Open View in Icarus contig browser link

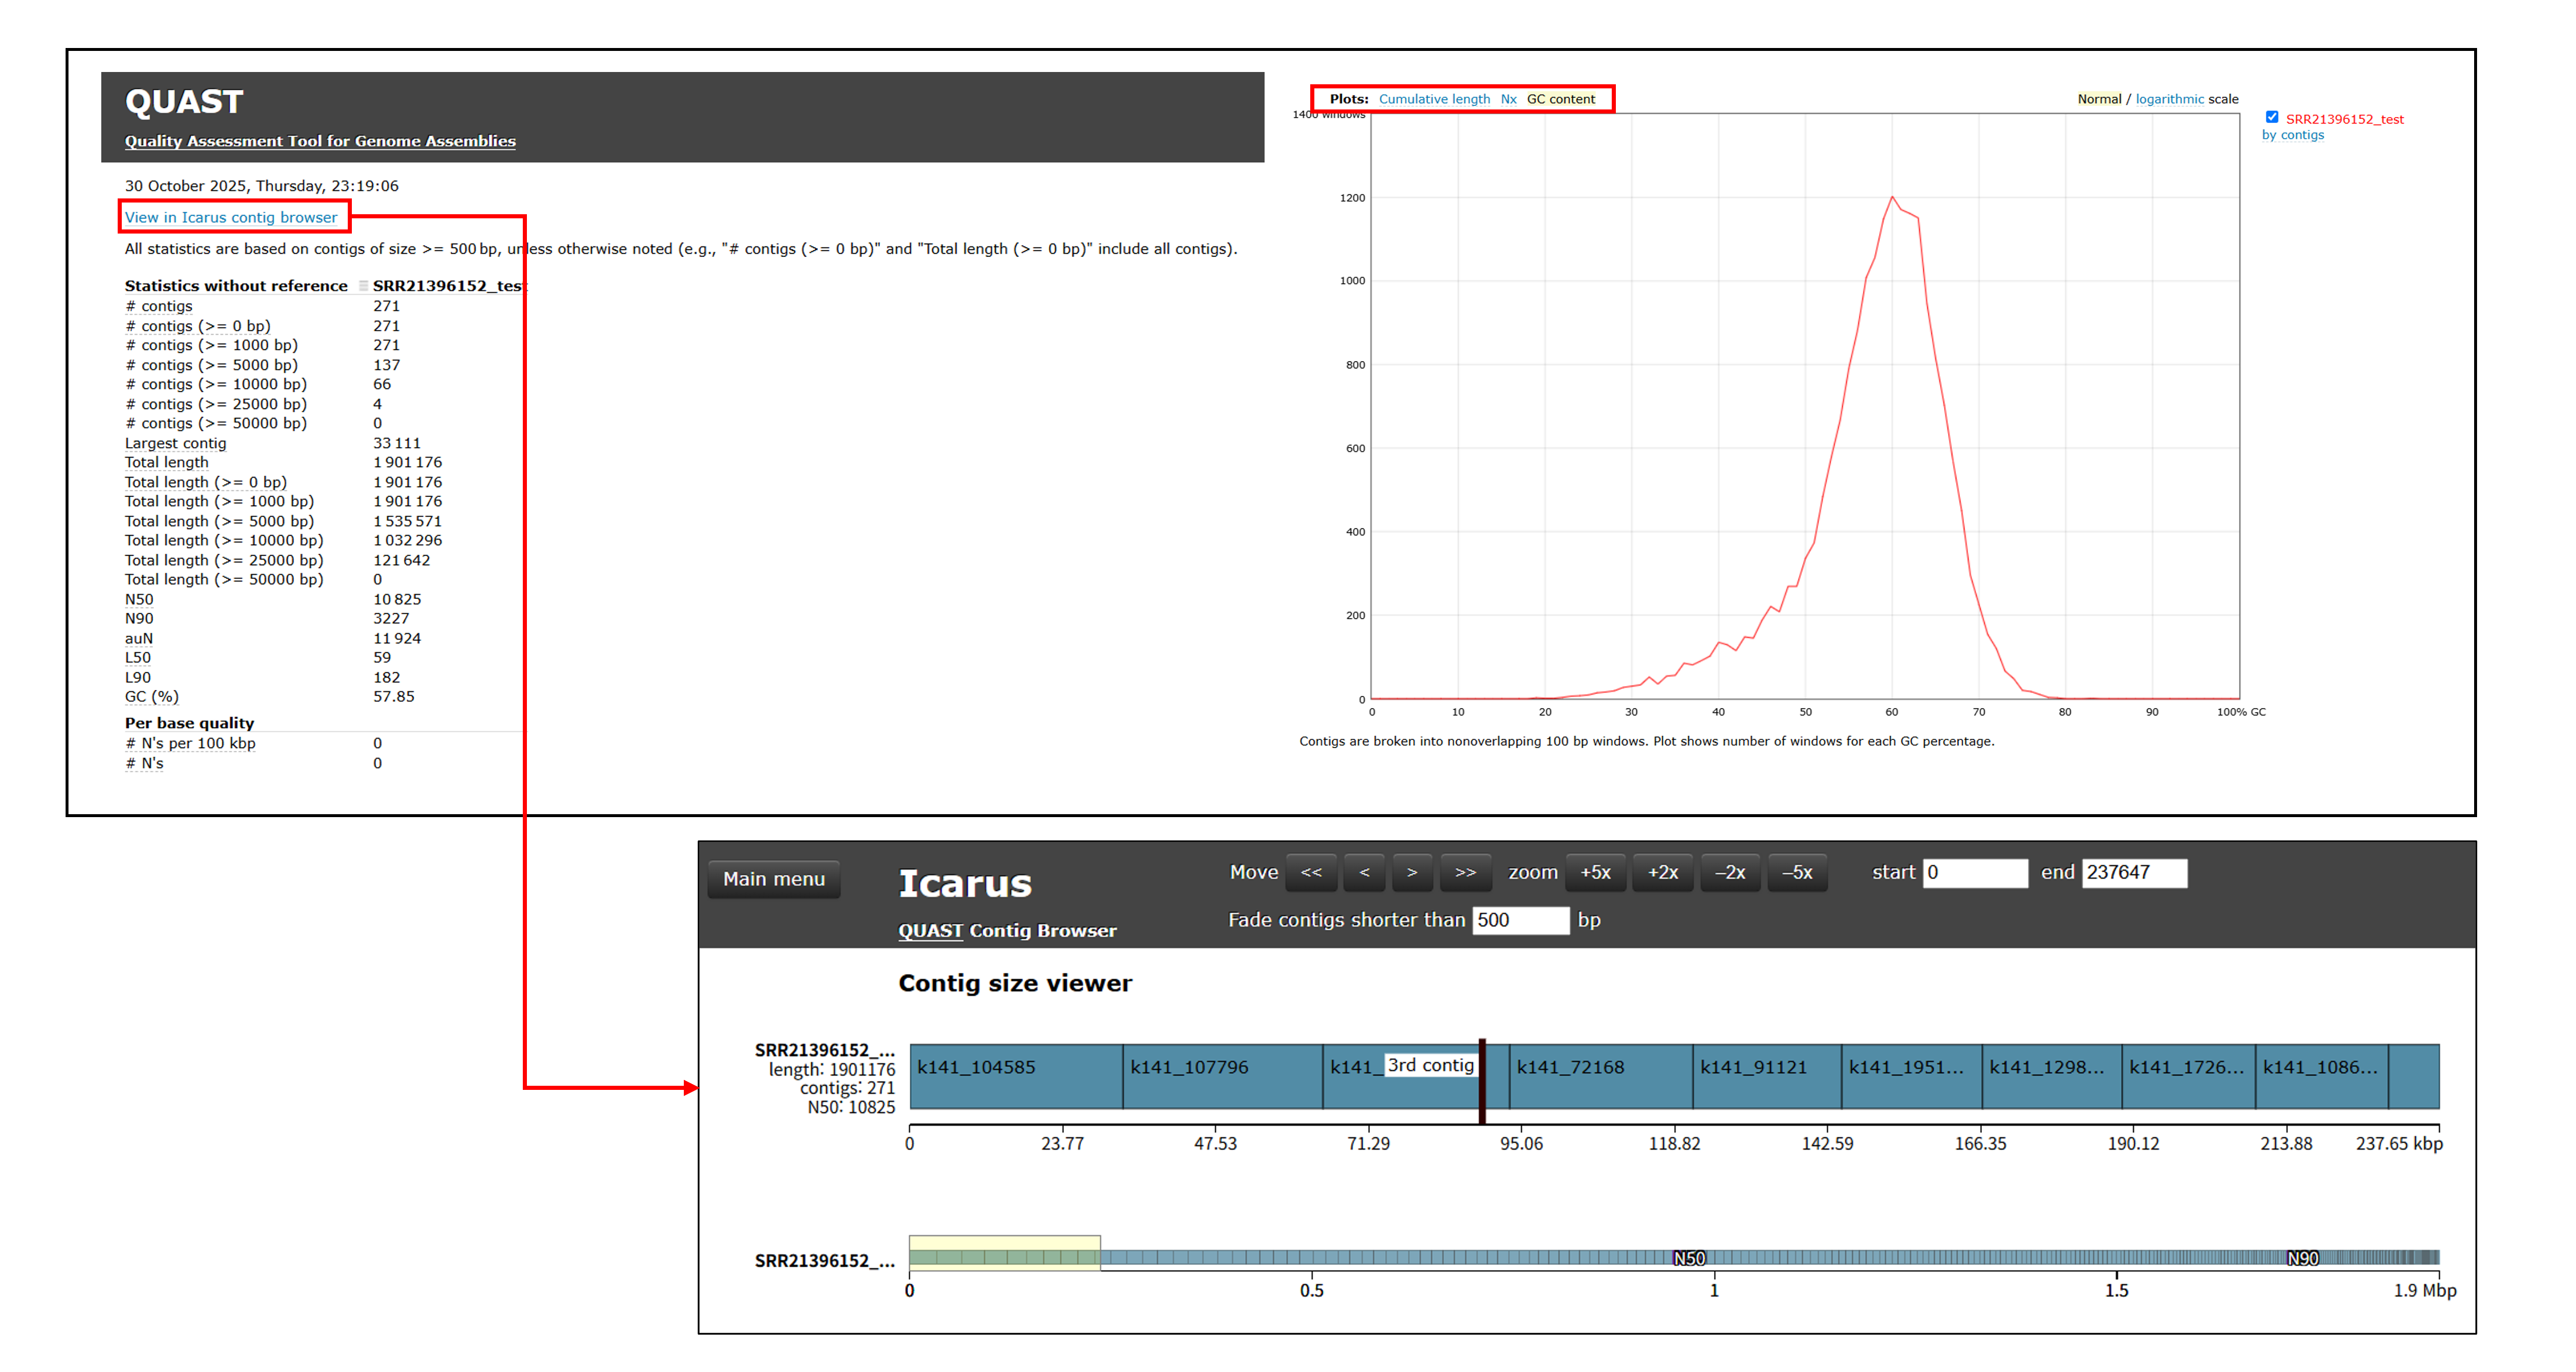pos(231,217)
